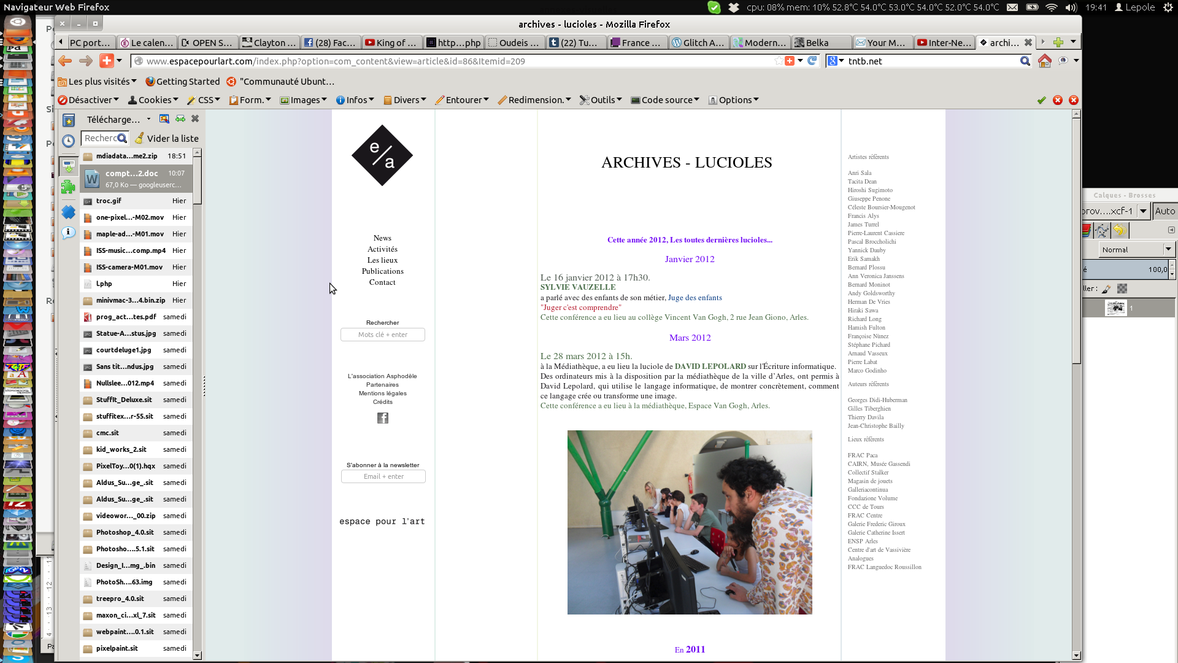Toggle the bookmark star in the URL bar
The height and width of the screenshot is (663, 1178).
point(779,61)
